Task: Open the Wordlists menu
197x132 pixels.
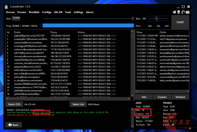Action: point(34,12)
